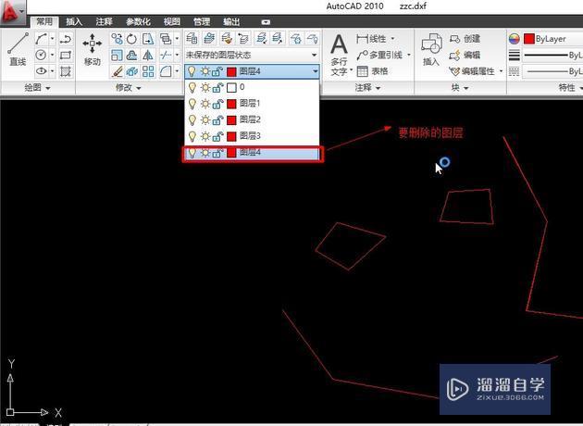Viewport: 583px width, 426px height.
Task: Switch to the Insert (插入) ribbon tab
Action: (x=74, y=22)
